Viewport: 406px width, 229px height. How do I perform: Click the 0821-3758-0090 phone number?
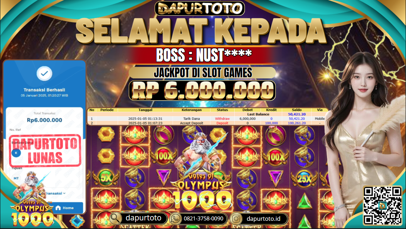click(x=203, y=219)
